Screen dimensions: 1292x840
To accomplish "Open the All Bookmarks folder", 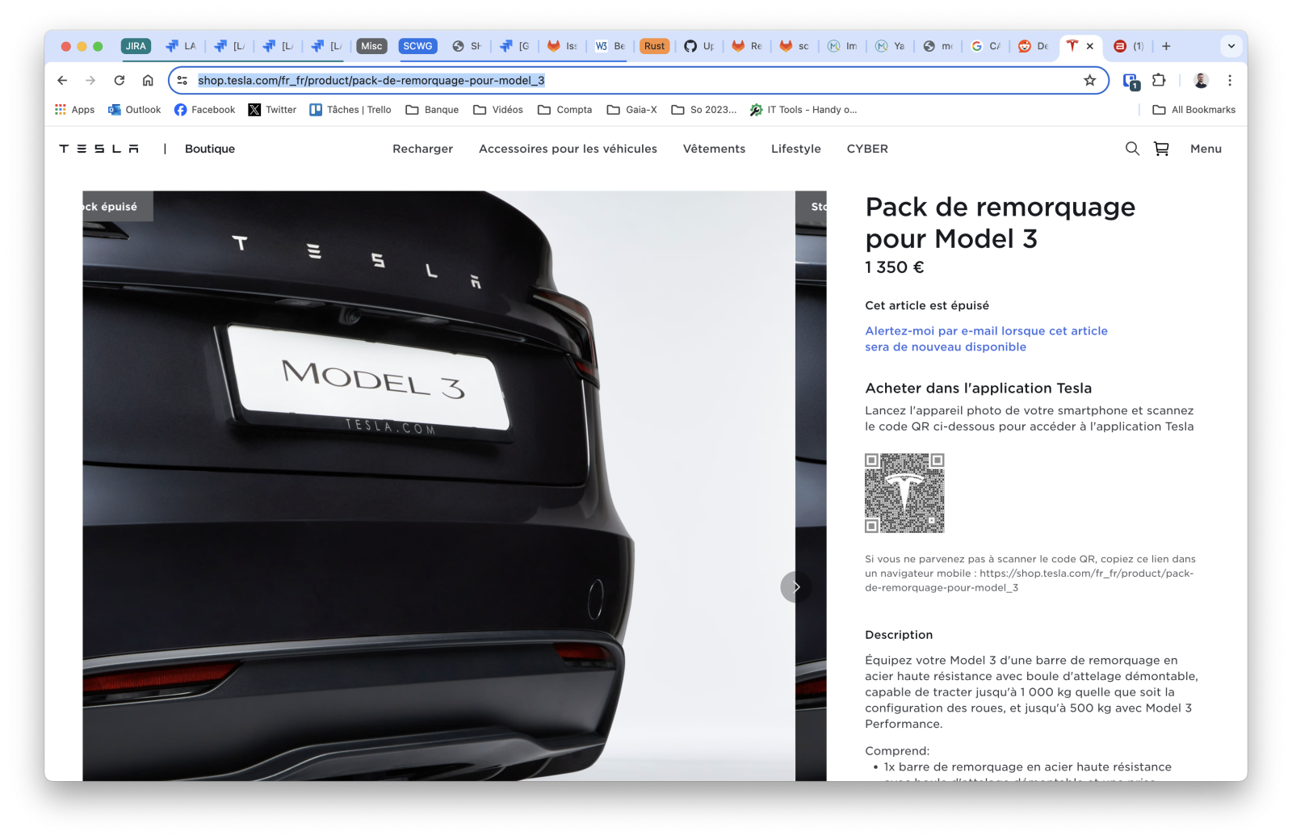I will click(1194, 110).
